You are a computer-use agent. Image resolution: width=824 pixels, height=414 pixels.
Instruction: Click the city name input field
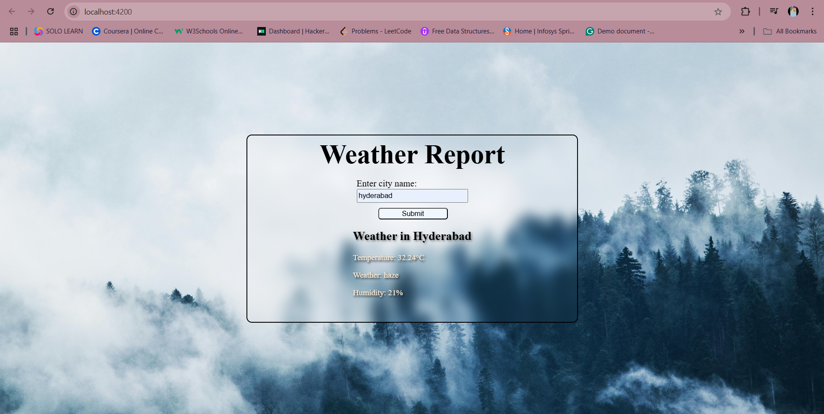[412, 196]
